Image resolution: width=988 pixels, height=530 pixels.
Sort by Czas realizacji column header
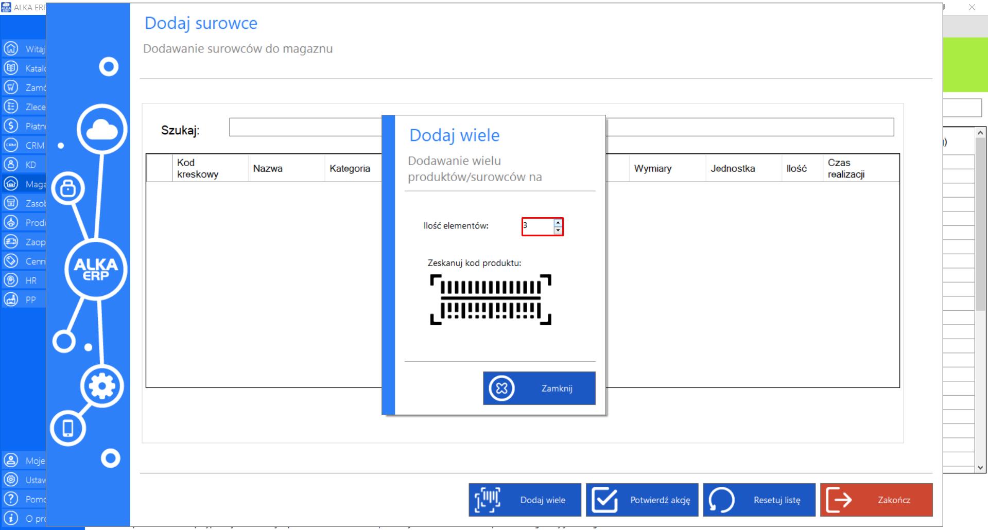[x=861, y=168]
